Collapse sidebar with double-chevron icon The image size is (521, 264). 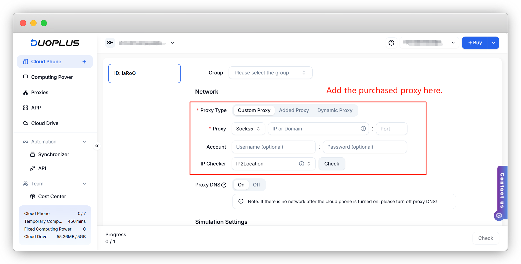click(97, 146)
